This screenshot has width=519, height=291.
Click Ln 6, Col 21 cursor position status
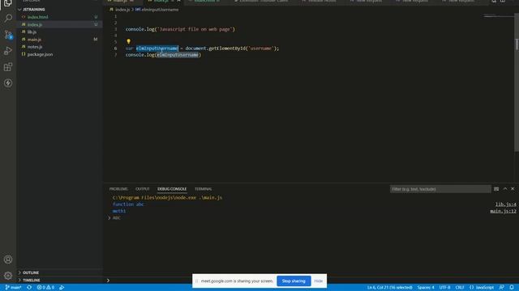pos(389,288)
